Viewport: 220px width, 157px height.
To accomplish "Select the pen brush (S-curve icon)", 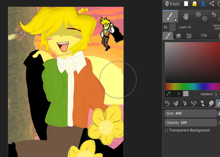I will (x=167, y=103).
